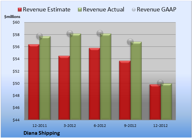Image resolution: width=192 pixels, height=138 pixels.
Task: Click the $46 y-axis label
Action: tap(16, 108)
